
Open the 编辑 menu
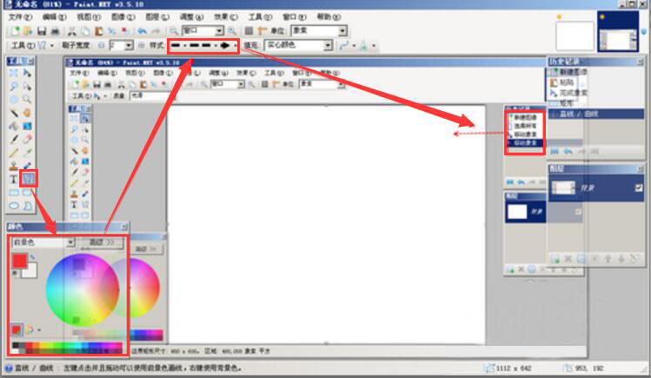[54, 17]
